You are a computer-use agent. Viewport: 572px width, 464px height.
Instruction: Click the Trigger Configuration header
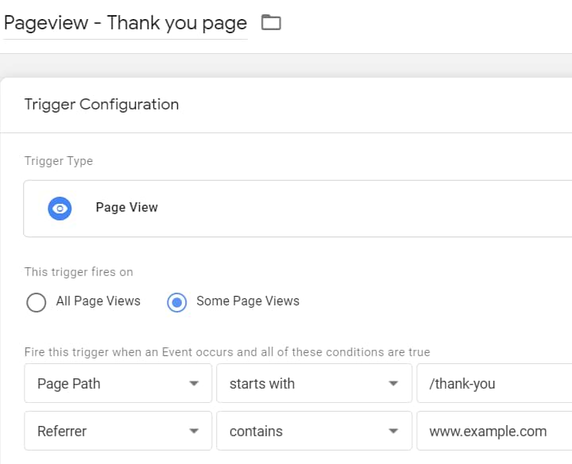[x=102, y=105]
